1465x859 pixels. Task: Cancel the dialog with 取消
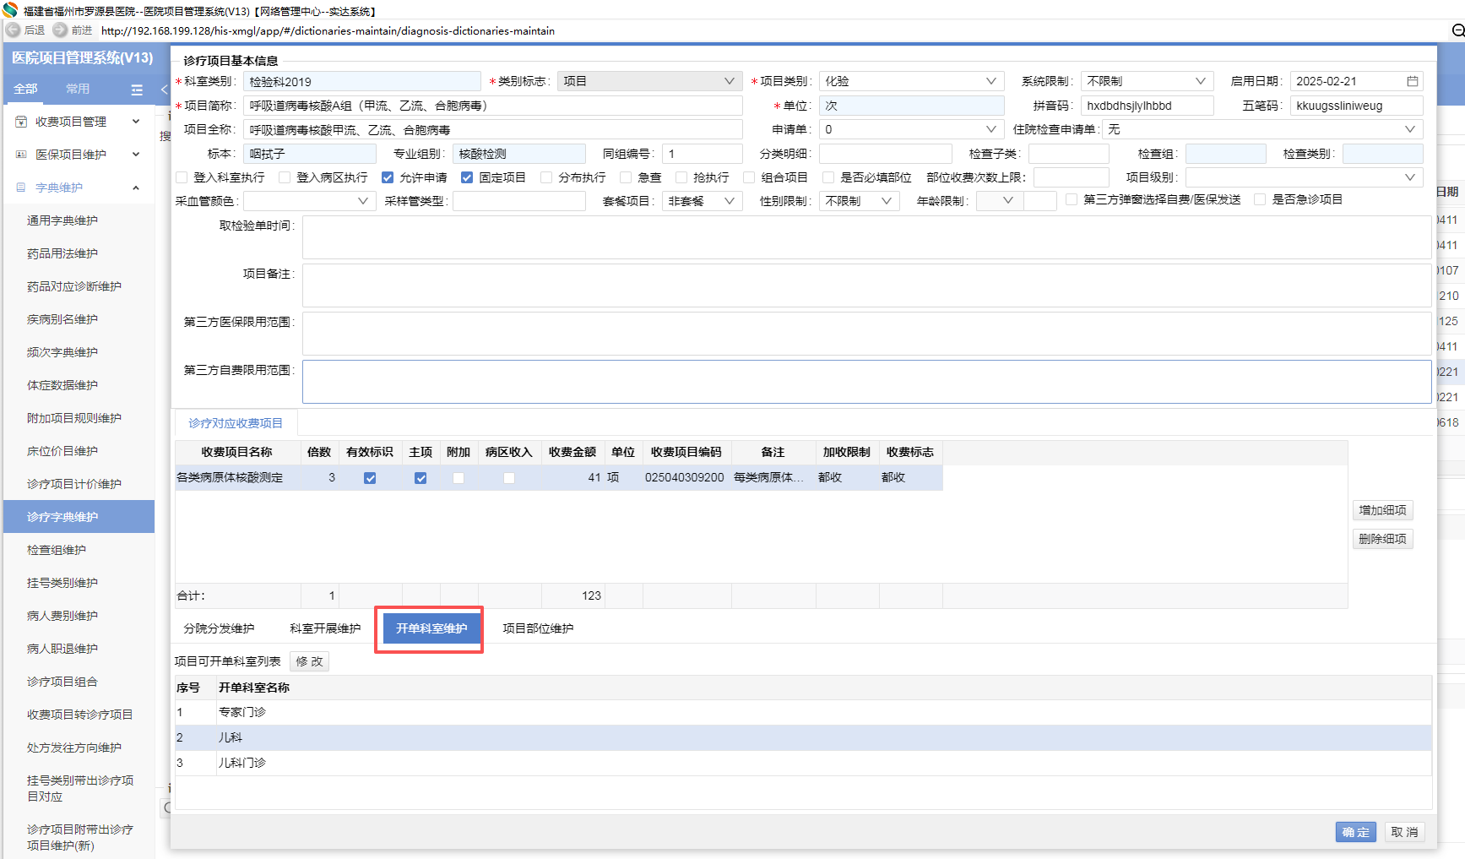1404,832
